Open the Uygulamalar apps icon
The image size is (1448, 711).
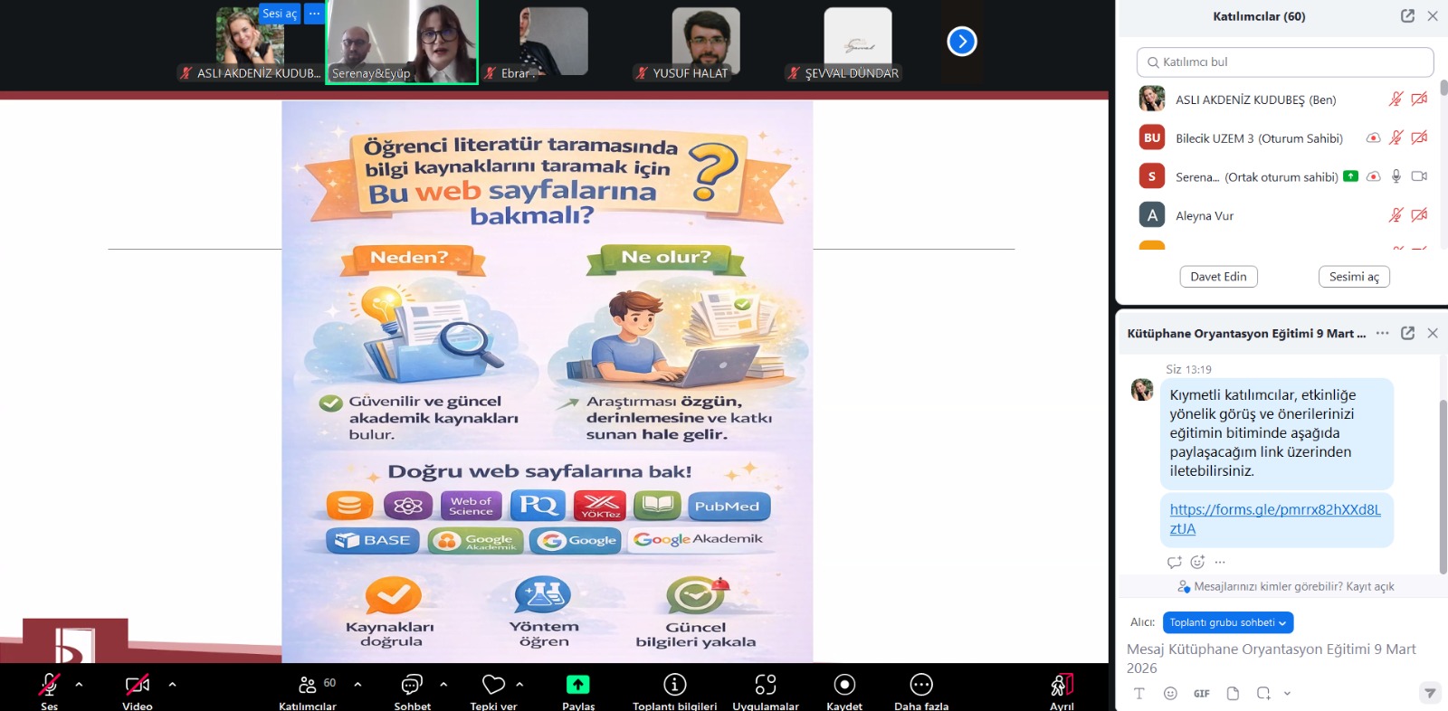point(766,685)
